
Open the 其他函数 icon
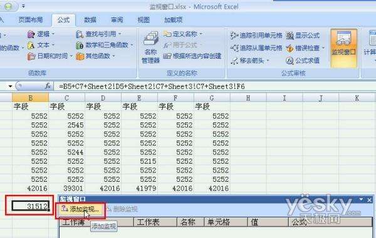tap(80, 56)
